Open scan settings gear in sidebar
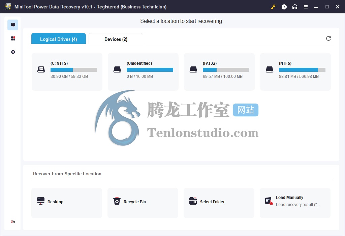Image resolution: width=345 pixels, height=236 pixels. [x=13, y=52]
